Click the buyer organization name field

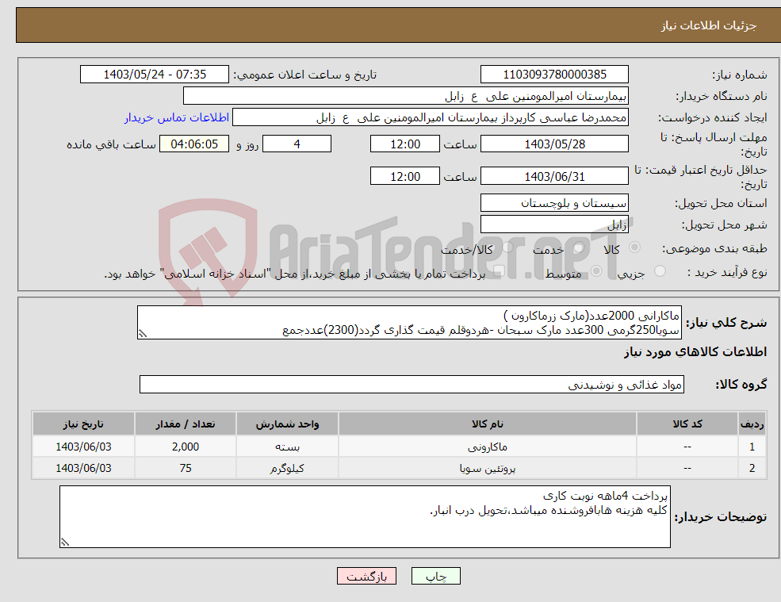click(406, 96)
